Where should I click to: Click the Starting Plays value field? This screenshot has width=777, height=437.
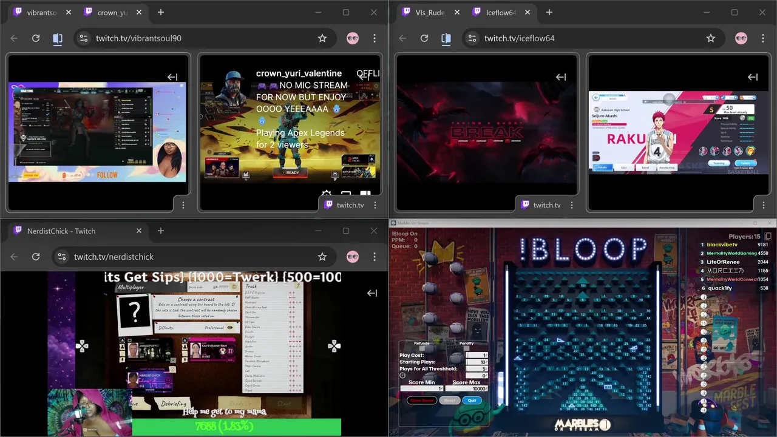click(477, 362)
